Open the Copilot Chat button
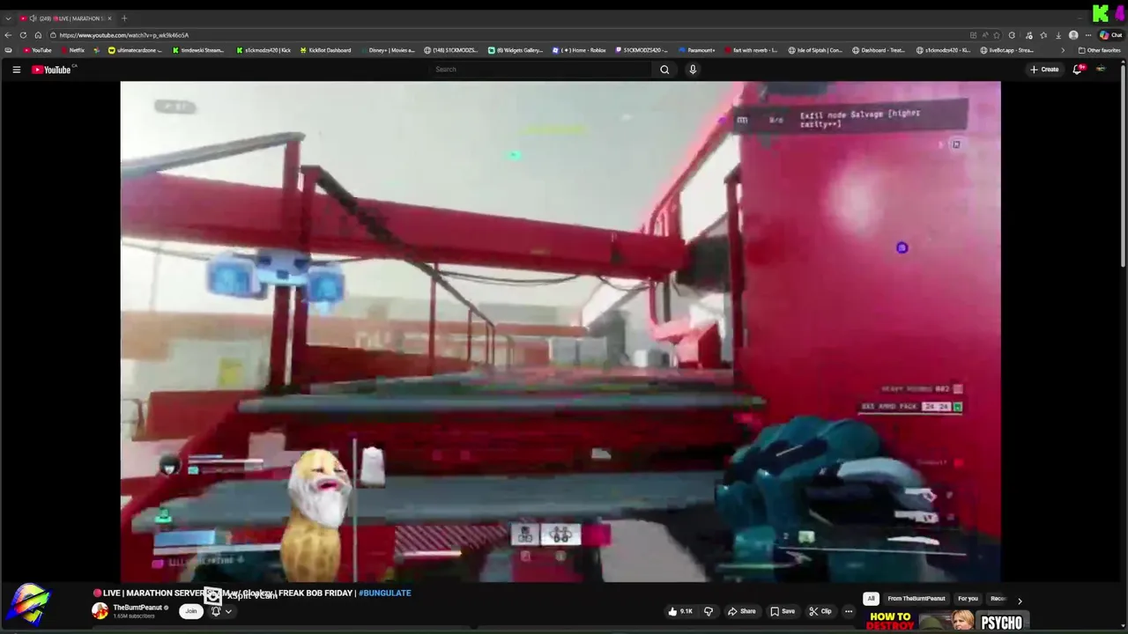Screen dimensions: 1128x634 pos(1110,35)
